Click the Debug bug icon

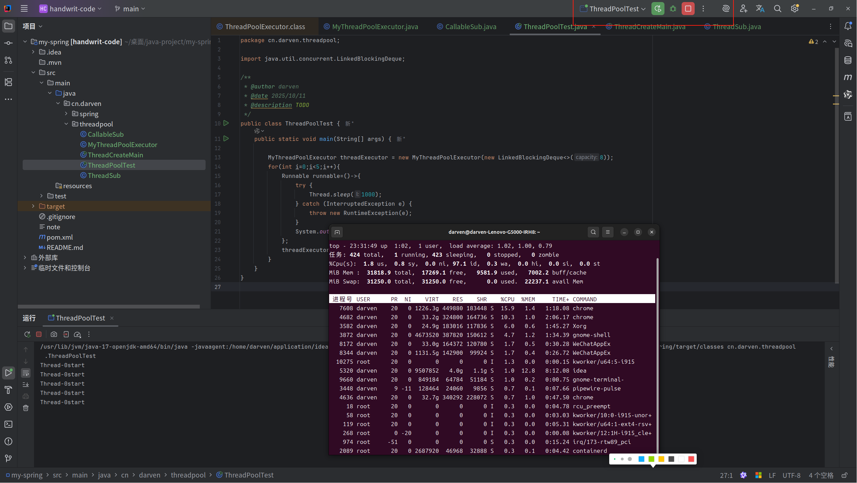673,9
